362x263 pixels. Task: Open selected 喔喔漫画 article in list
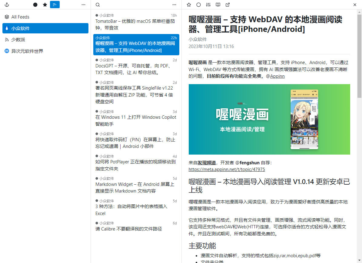[136, 44]
